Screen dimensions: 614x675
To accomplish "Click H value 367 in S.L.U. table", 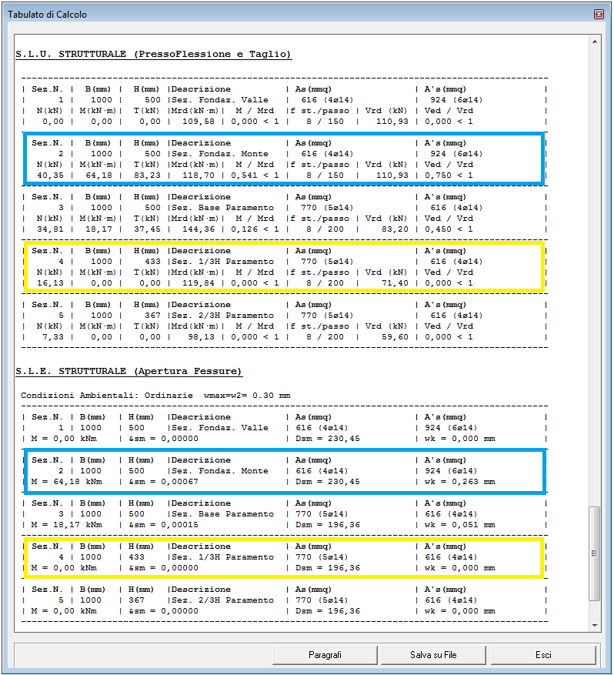I will pos(152,315).
